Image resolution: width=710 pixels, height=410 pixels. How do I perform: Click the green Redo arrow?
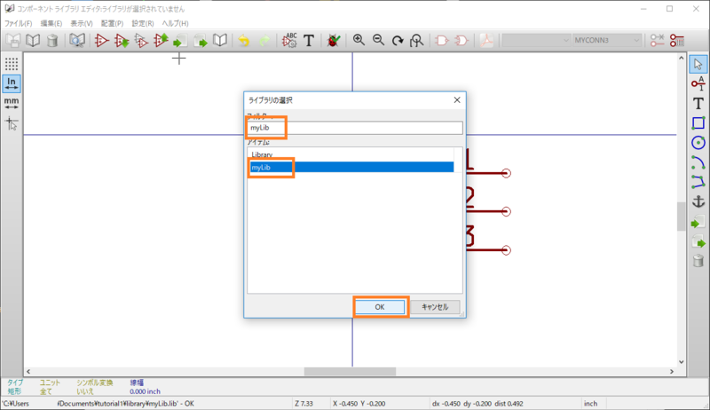264,40
